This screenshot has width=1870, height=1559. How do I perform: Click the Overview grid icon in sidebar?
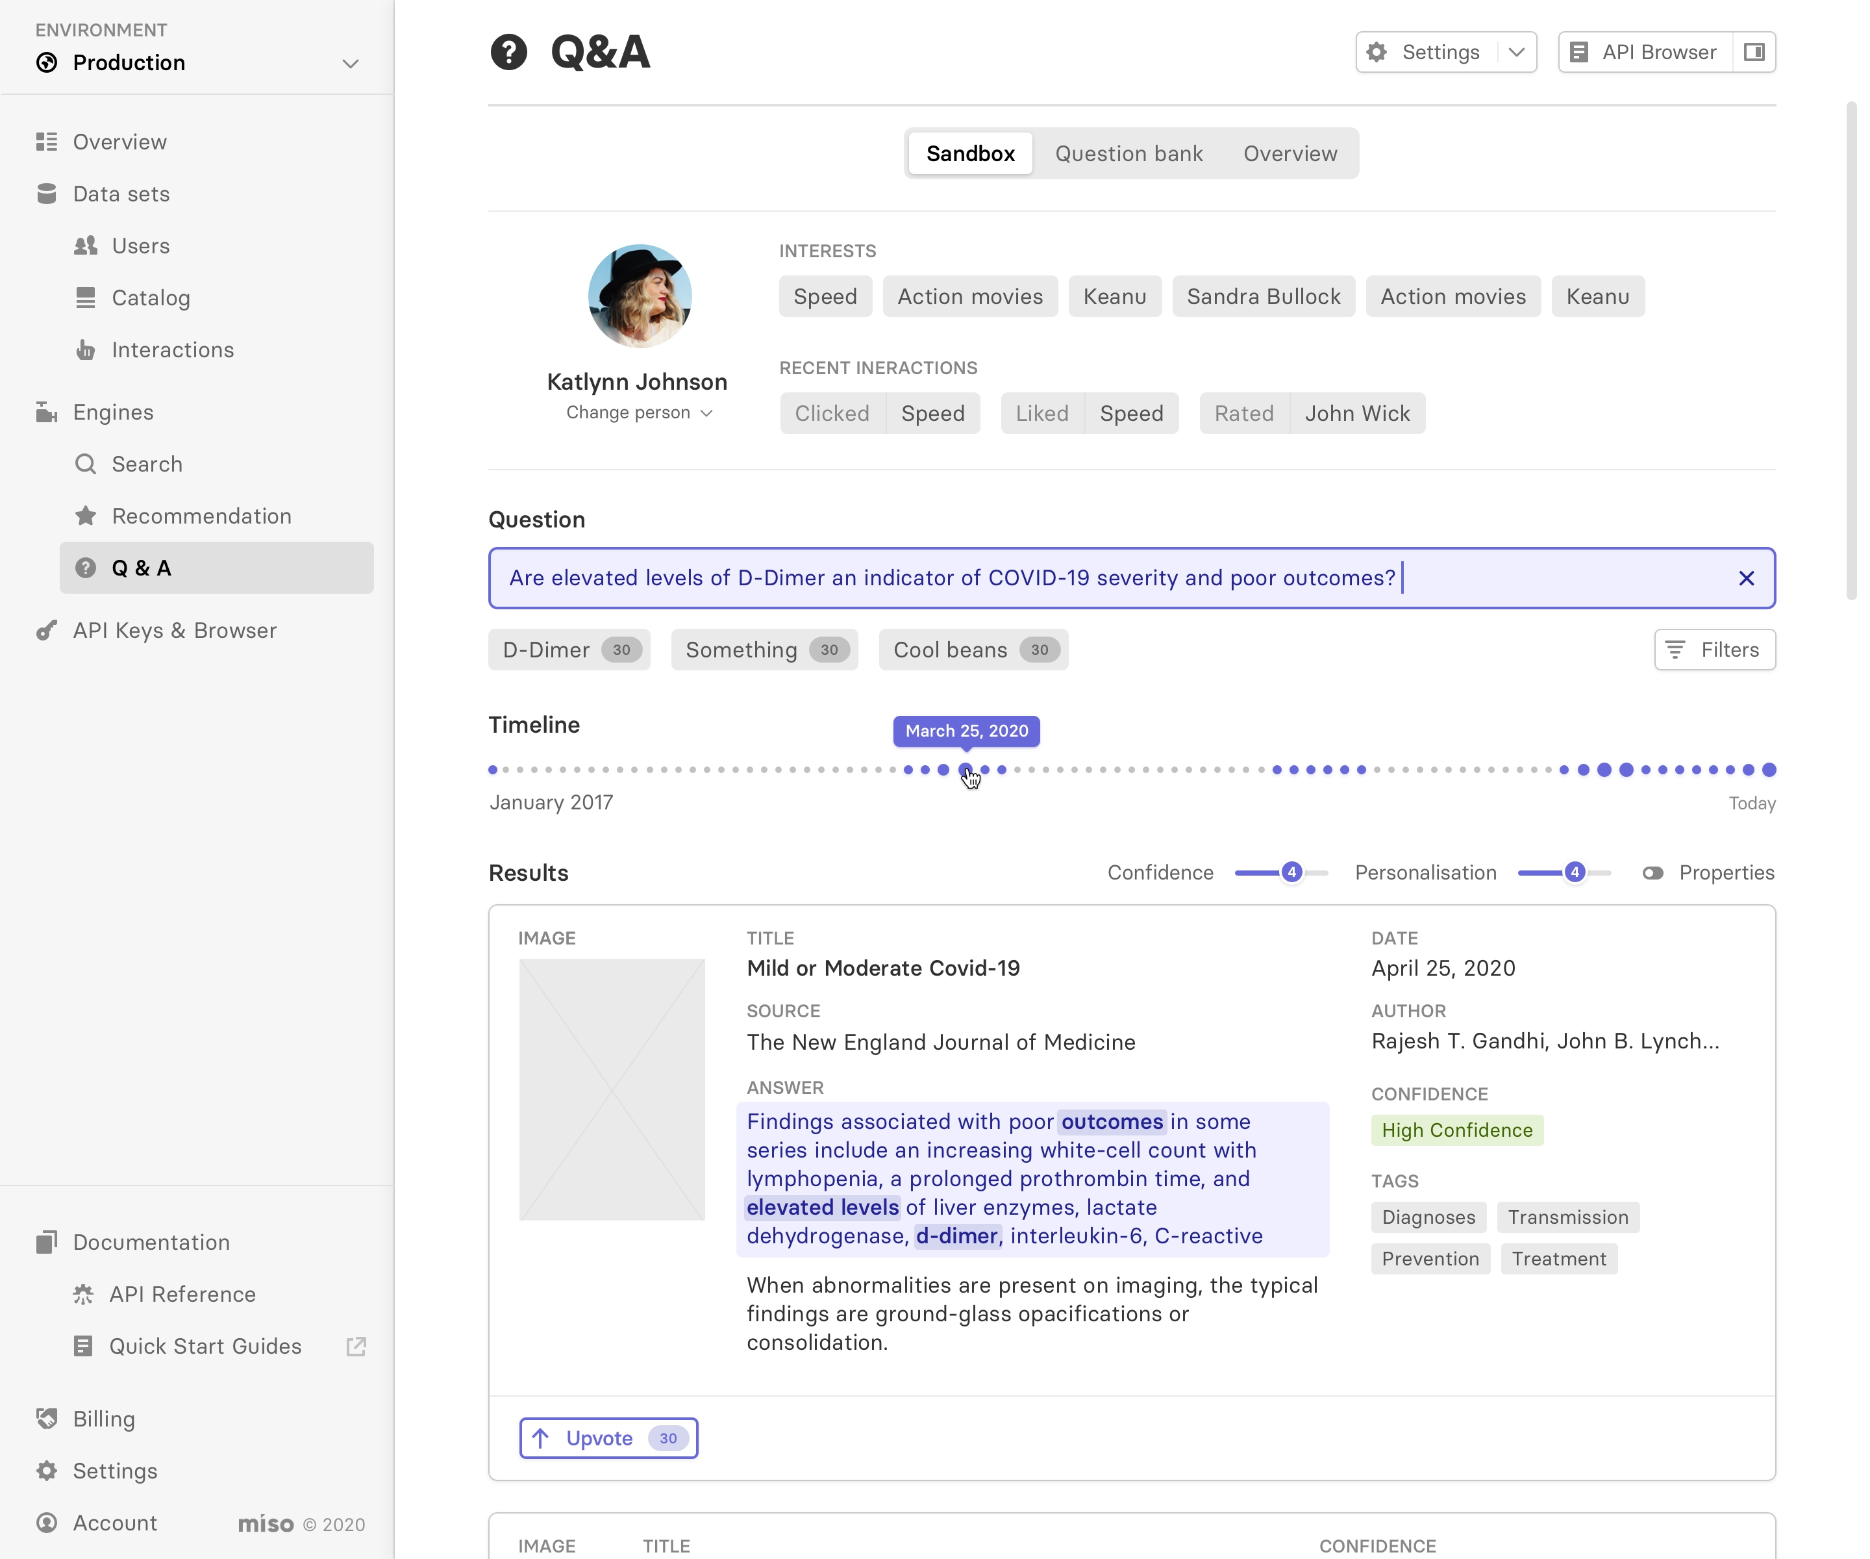[46, 142]
